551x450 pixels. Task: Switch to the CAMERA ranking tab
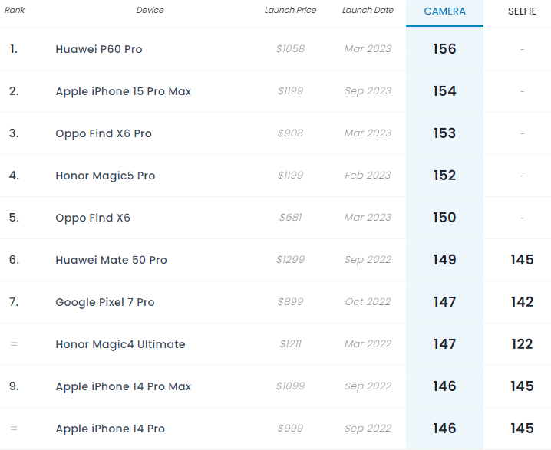[444, 11]
